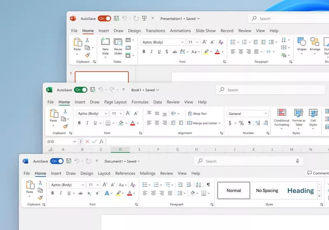This screenshot has width=329, height=230.
Task: Open Page Layout tab in Excel
Action: 116,102
